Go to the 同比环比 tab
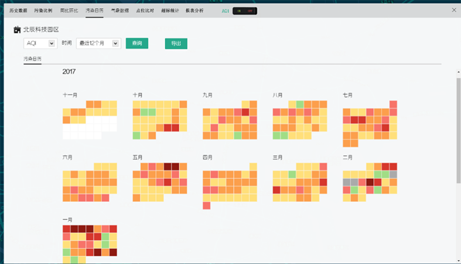The height and width of the screenshot is (264, 461). (68, 11)
